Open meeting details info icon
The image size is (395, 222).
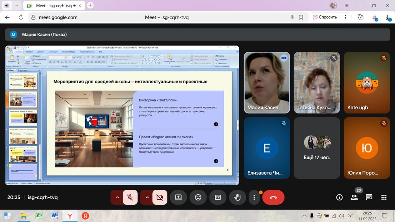coord(339,197)
